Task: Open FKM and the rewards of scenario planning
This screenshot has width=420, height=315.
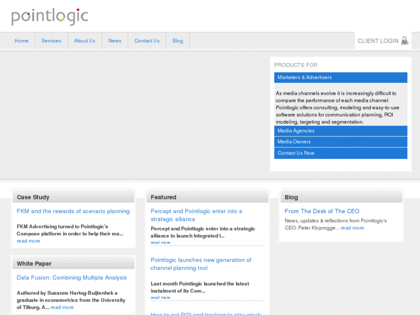Action: 73,211
